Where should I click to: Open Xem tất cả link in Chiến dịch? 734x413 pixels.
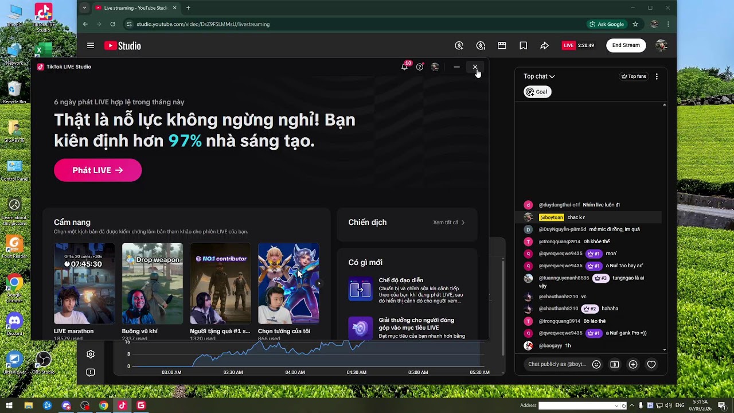pyautogui.click(x=449, y=223)
